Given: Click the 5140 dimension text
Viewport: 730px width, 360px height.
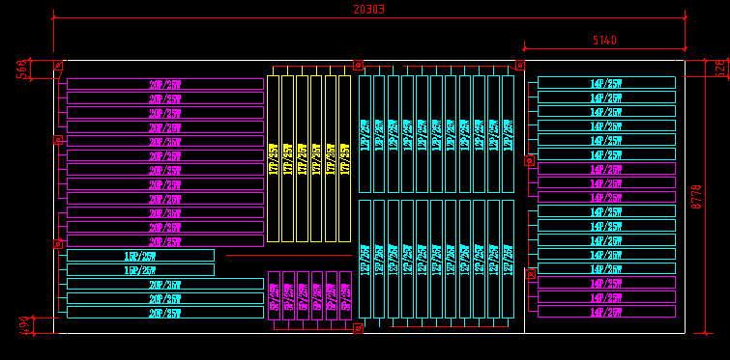Looking at the screenshot, I should tap(604, 41).
